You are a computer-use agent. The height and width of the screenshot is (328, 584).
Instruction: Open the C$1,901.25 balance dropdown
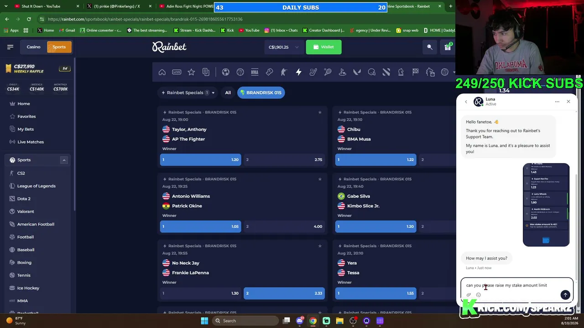283,47
